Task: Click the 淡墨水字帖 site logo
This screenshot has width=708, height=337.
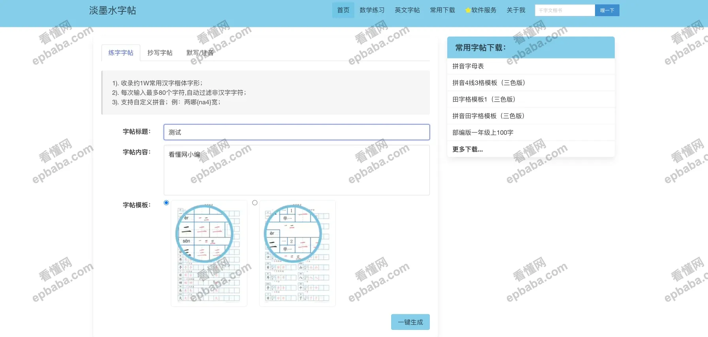Action: click(x=113, y=10)
